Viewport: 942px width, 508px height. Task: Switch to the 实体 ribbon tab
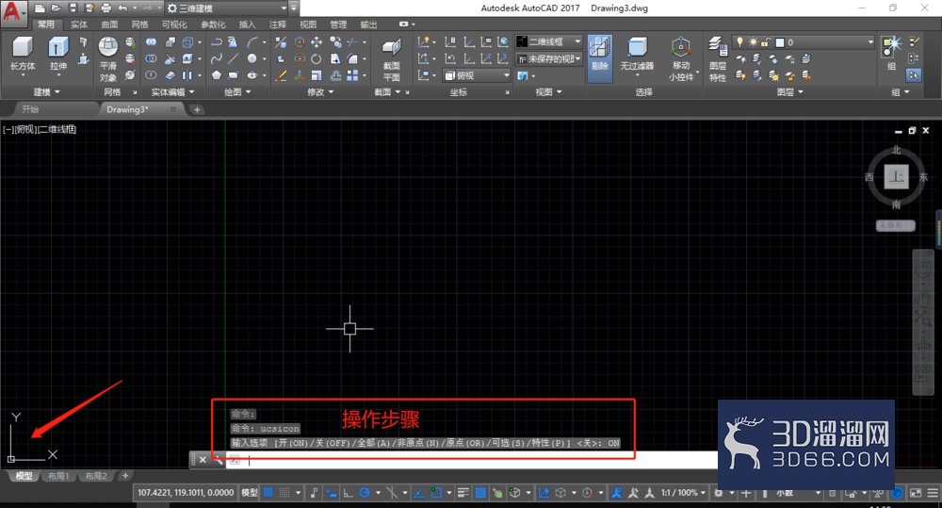tap(79, 25)
